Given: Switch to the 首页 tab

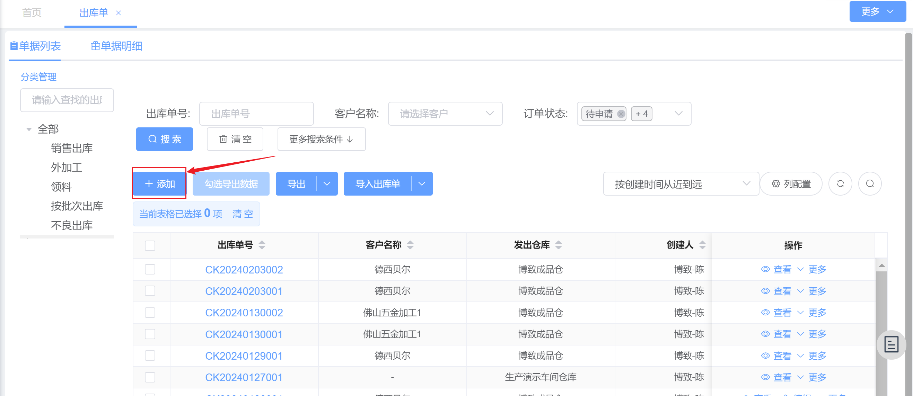Looking at the screenshot, I should (x=32, y=13).
